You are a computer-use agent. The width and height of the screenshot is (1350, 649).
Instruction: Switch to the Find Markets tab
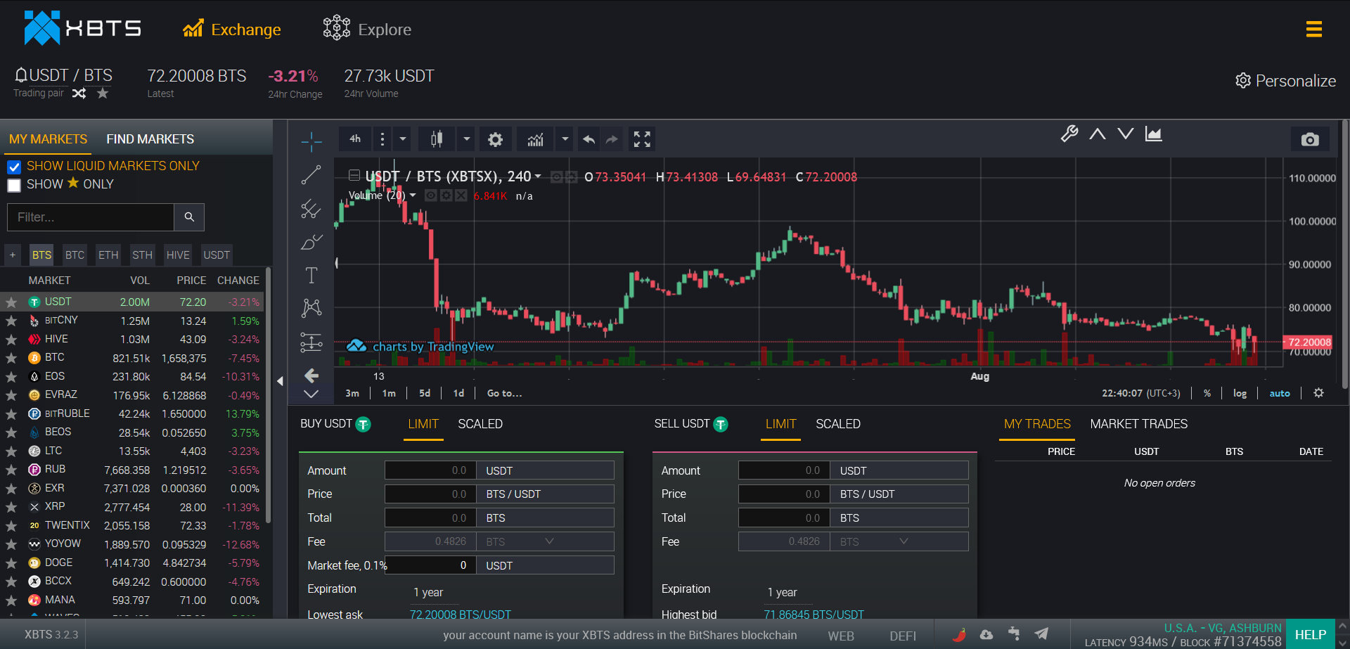coord(150,139)
